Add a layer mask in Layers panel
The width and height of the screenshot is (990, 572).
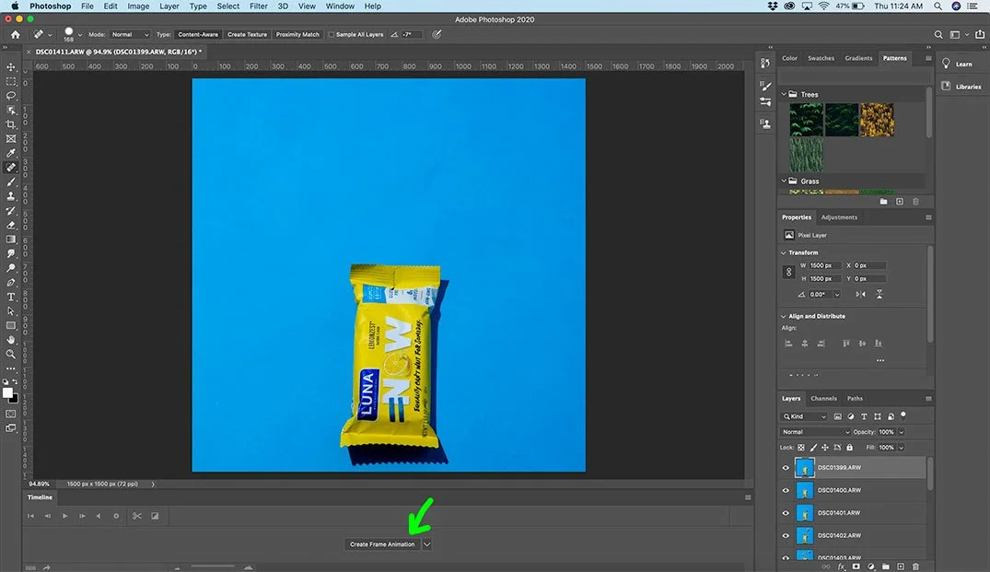tap(856, 567)
